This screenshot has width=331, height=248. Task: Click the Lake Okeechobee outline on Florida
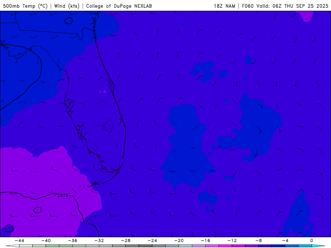click(x=108, y=126)
